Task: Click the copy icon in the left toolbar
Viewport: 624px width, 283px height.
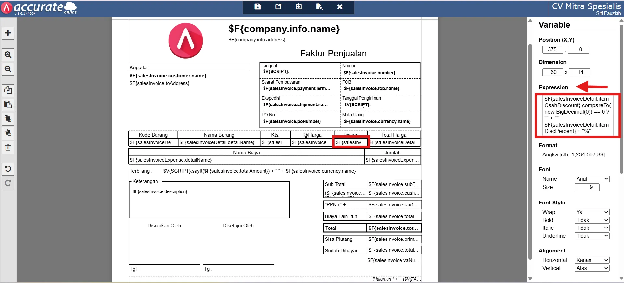Action: tap(8, 90)
